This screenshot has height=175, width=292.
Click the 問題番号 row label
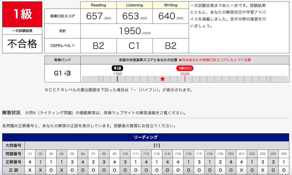click(x=13, y=154)
